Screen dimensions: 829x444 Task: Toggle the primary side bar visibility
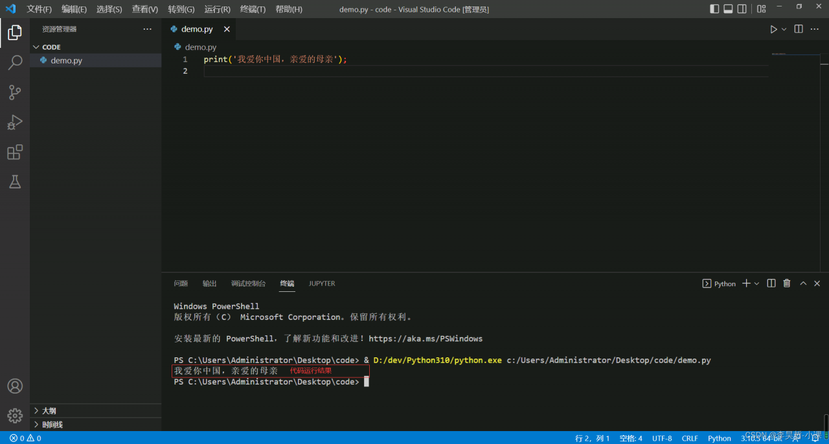[714, 9]
